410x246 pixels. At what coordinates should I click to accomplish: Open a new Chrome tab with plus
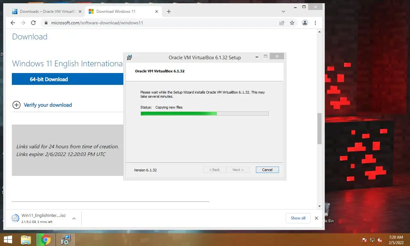pos(169,12)
